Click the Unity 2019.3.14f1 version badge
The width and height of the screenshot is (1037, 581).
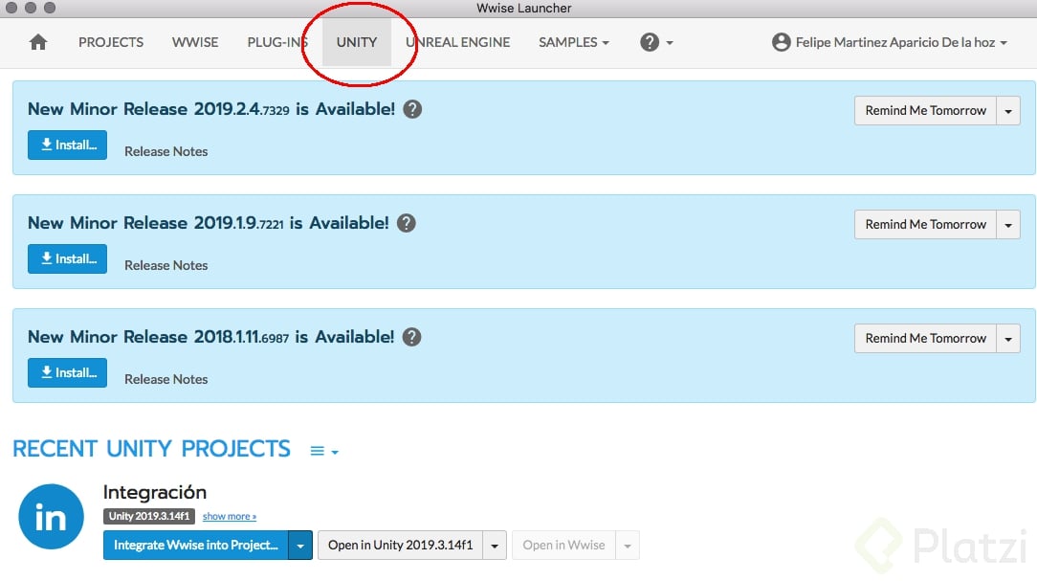click(149, 516)
